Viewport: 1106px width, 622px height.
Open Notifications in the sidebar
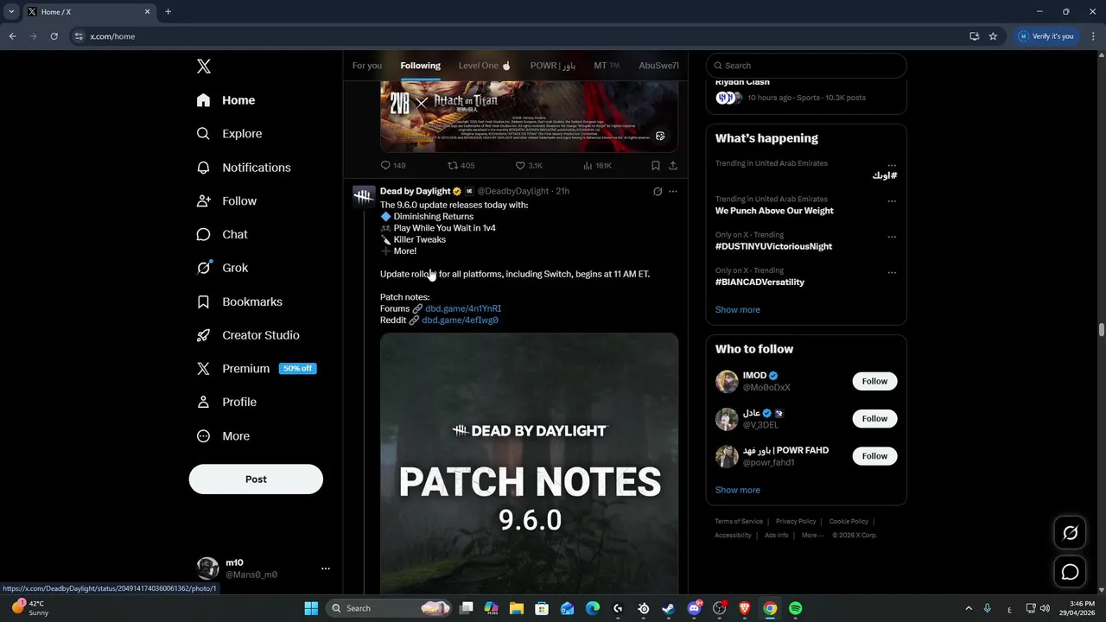point(244,168)
